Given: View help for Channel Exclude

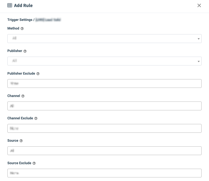Looking at the screenshot, I should point(36,119).
